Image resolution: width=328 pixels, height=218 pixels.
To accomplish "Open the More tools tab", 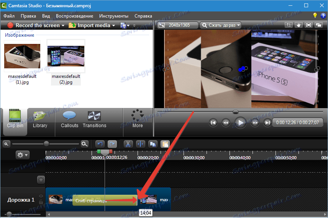I will (138, 119).
